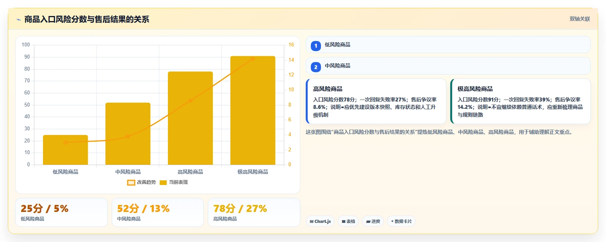
Task: Click the left axis value 50
Action: click(27, 105)
